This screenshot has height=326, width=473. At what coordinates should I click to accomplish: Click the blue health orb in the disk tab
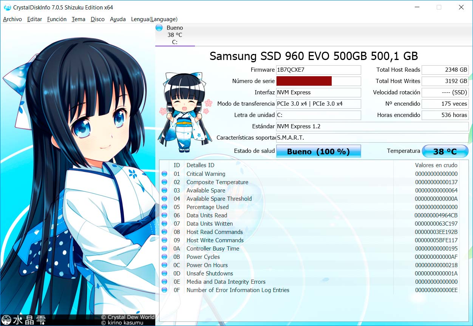159,28
